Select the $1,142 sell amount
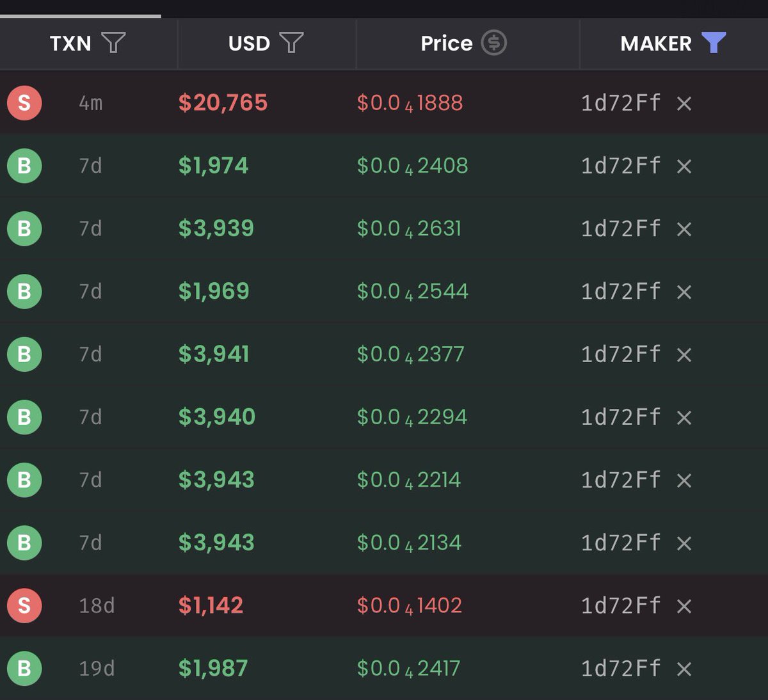Screen dimensions: 768x700 pyautogui.click(x=211, y=605)
